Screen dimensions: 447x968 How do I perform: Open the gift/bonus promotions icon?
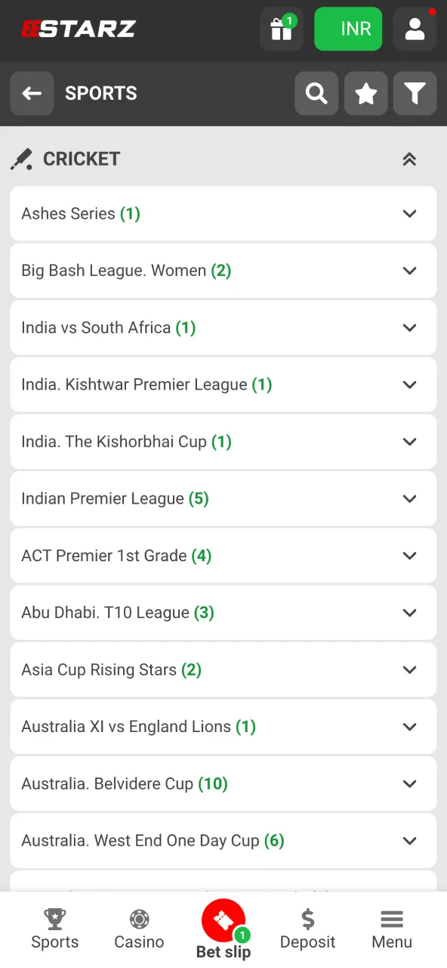pyautogui.click(x=281, y=29)
